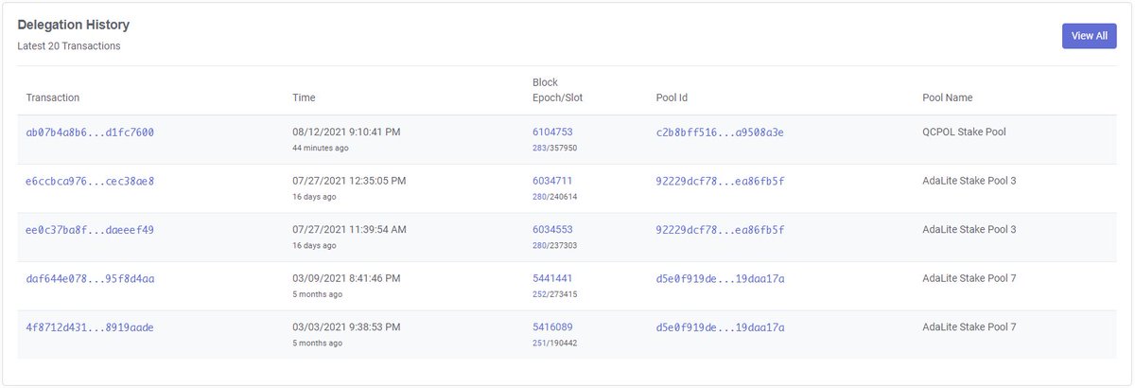Open transaction ee0c37ba8f...daeeef49

click(x=90, y=230)
